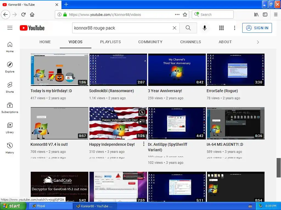The width and height of the screenshot is (281, 210).
Task: Open Subscriptions in the YouTube sidebar
Action: [x=10, y=108]
